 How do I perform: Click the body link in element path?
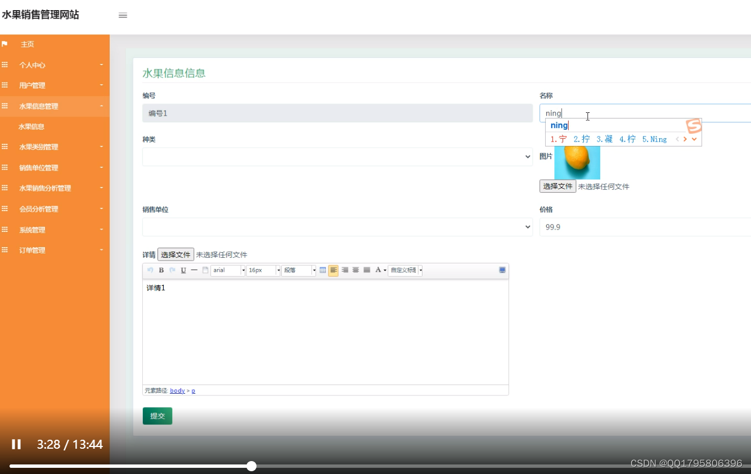click(x=177, y=390)
